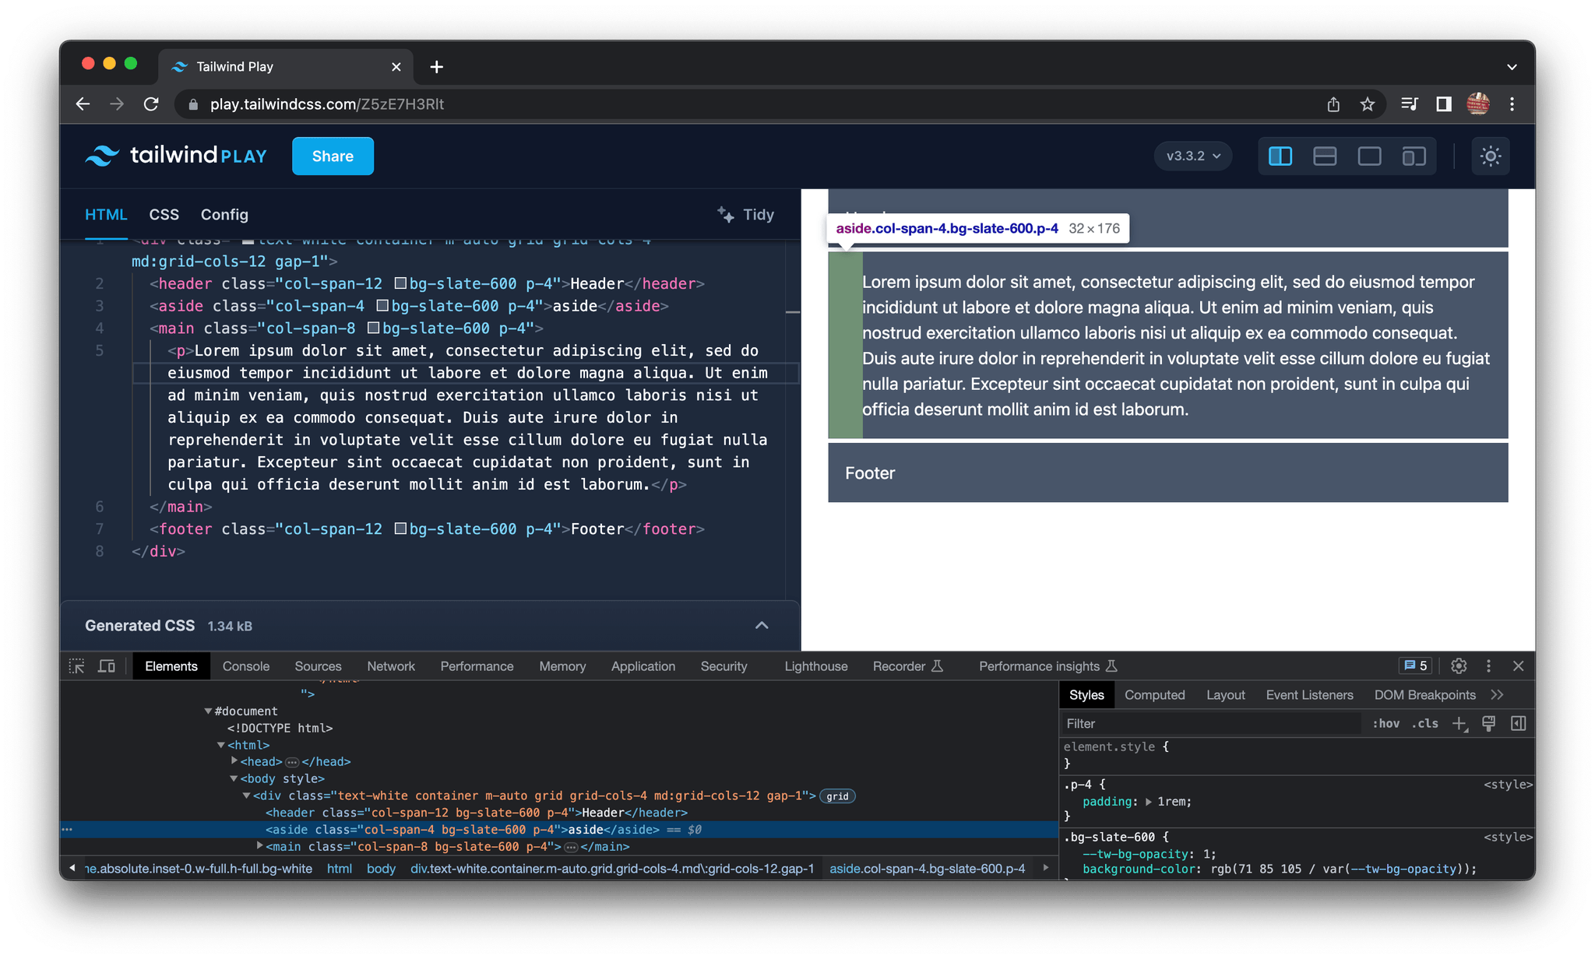Open the Computed tab in DevTools
Image resolution: width=1595 pixels, height=959 pixels.
(1155, 694)
